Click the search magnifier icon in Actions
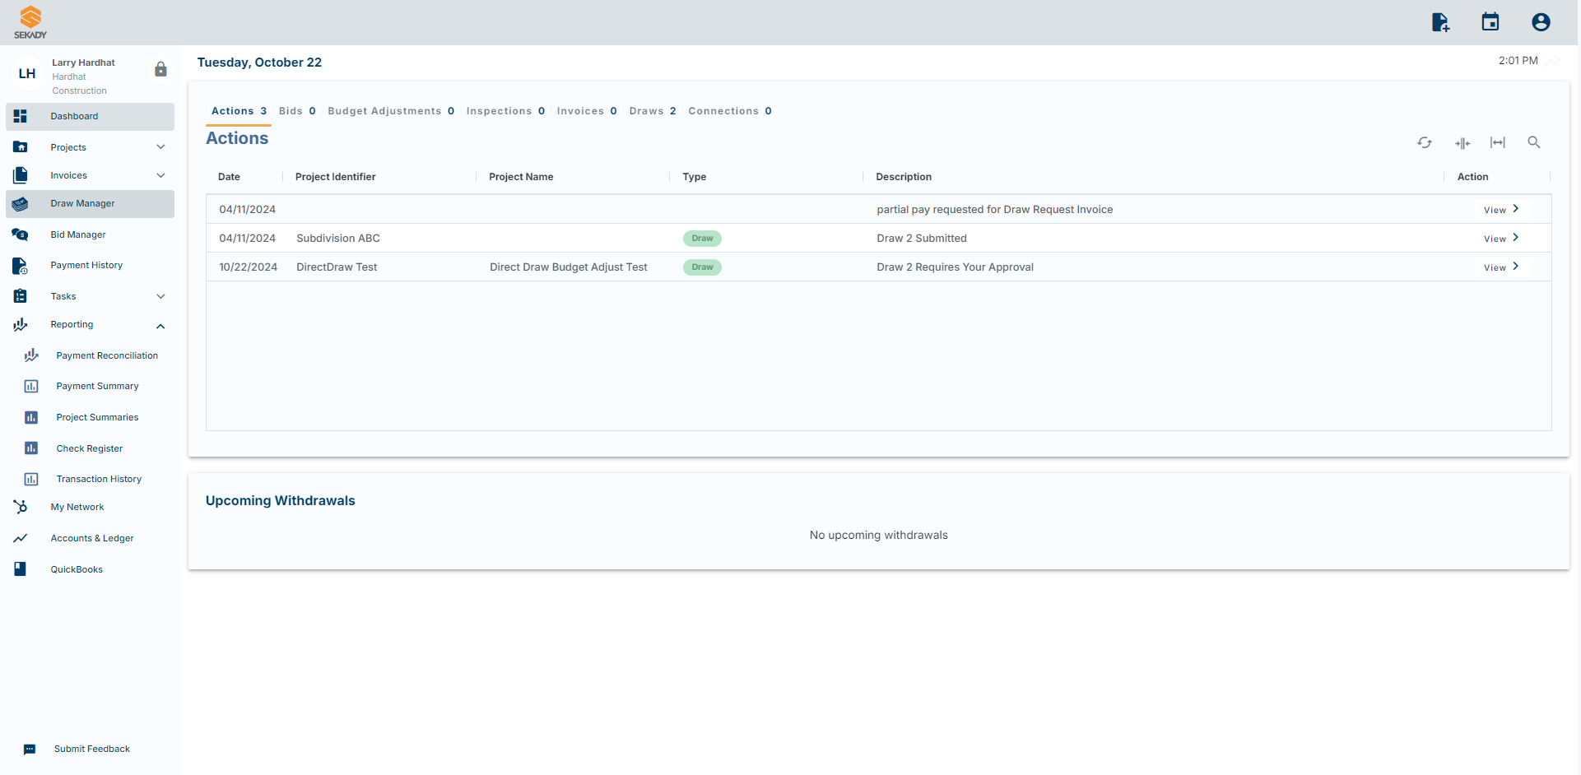Image resolution: width=1581 pixels, height=775 pixels. (1534, 143)
